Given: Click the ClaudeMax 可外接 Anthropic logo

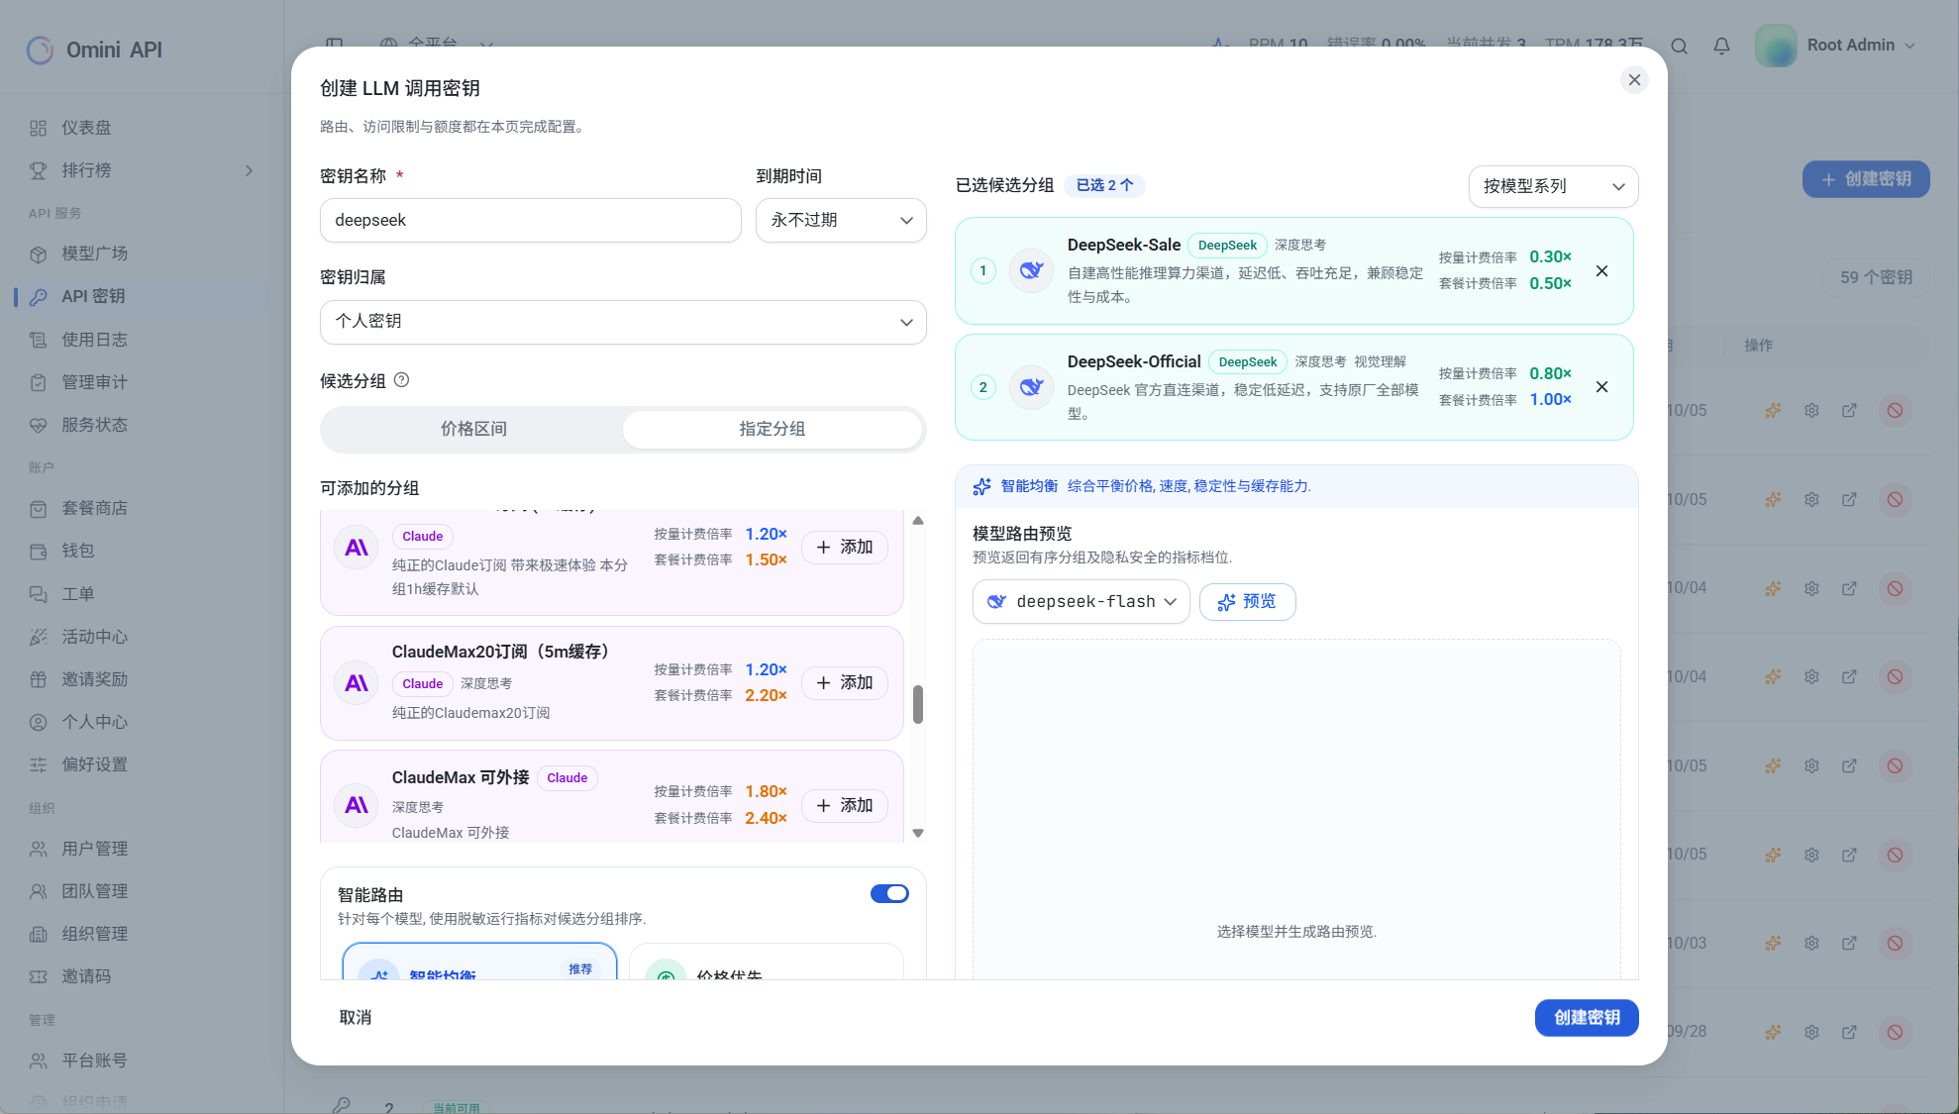Looking at the screenshot, I should [x=357, y=805].
